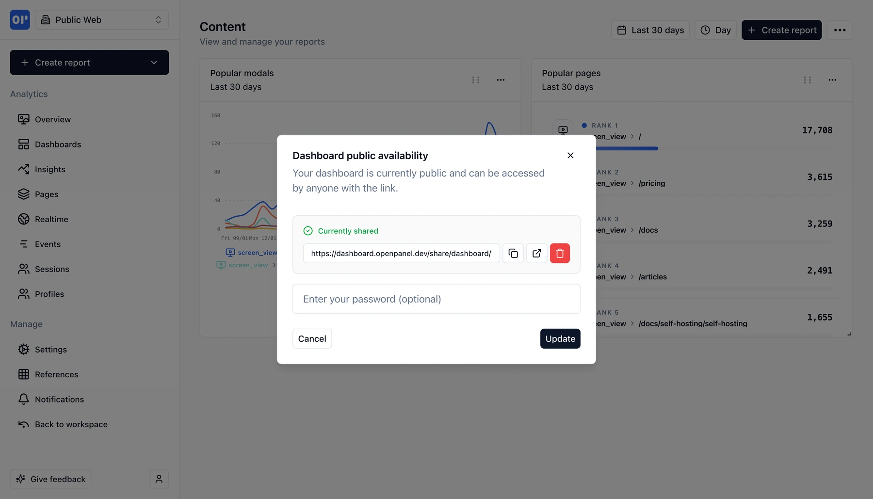Open the Public Web workspace switcher
873x499 pixels.
[102, 19]
